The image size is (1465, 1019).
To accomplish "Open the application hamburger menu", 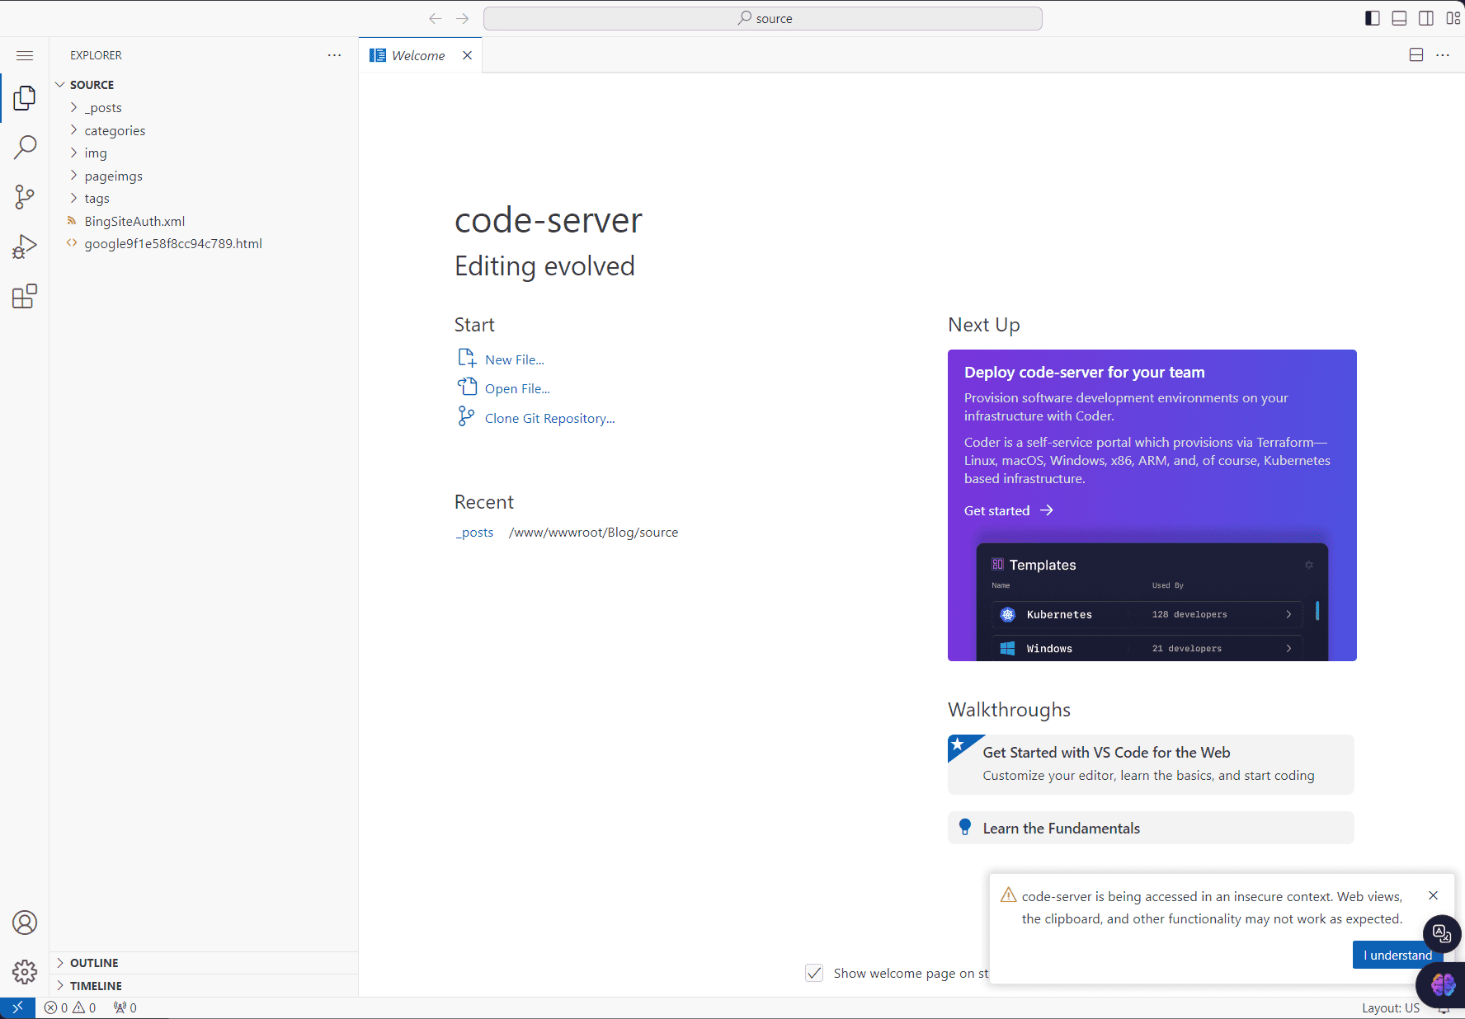I will pos(25,55).
